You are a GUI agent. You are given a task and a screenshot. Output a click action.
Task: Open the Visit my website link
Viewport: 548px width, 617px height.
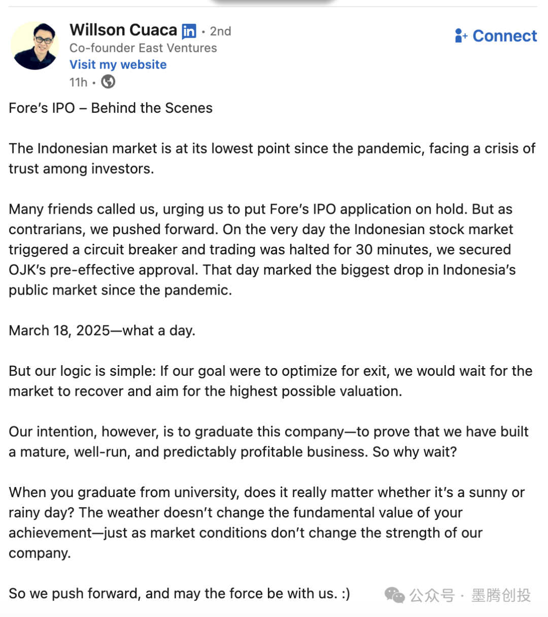point(118,64)
